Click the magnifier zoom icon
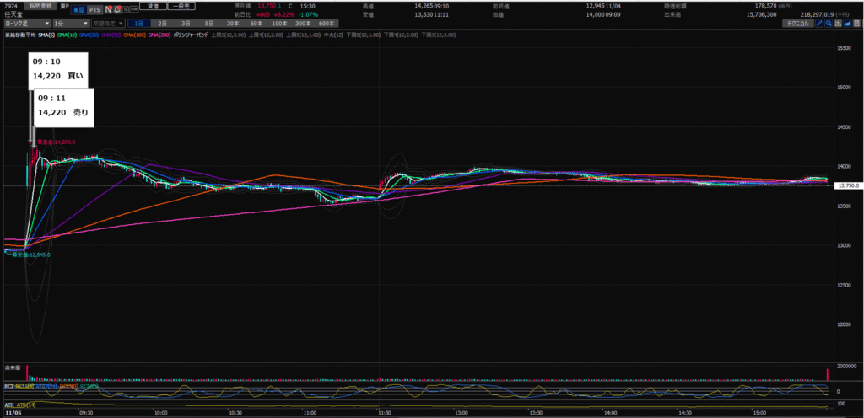Image resolution: width=864 pixels, height=418 pixels. [x=829, y=24]
